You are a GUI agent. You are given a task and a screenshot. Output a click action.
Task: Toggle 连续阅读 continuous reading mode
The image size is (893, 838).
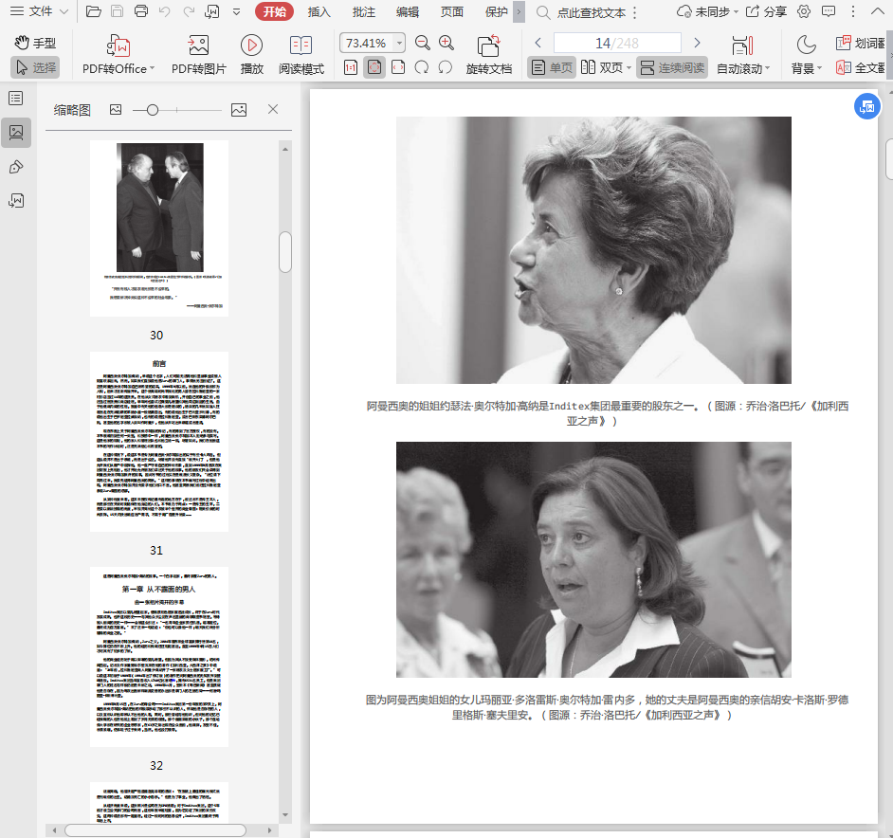pyautogui.click(x=671, y=68)
